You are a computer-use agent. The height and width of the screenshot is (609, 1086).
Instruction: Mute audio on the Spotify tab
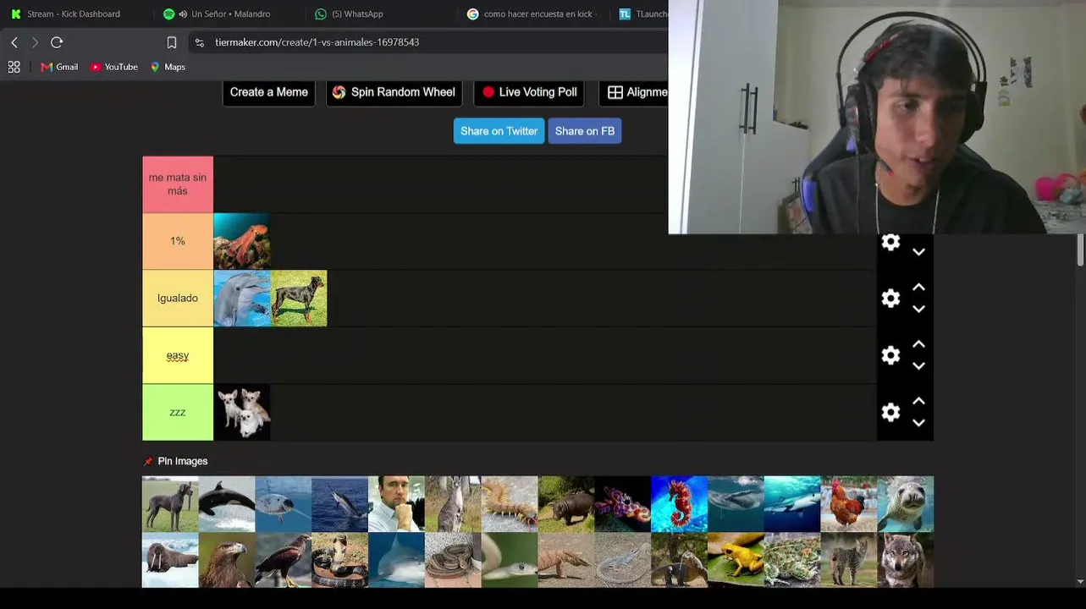[x=183, y=14]
